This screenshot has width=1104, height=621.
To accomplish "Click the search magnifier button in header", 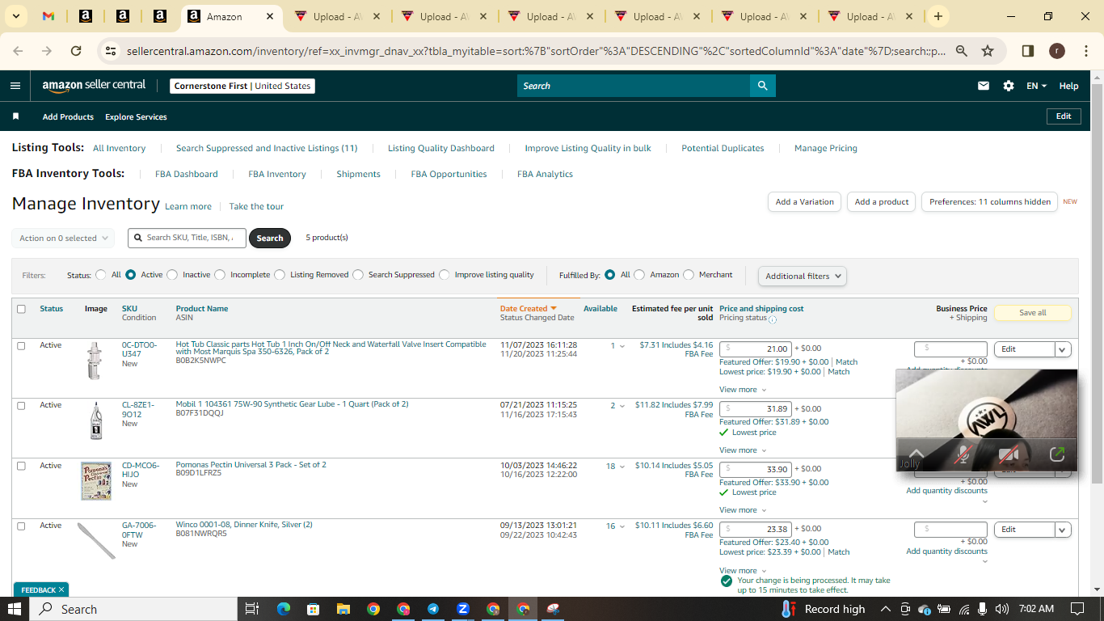I will point(762,86).
